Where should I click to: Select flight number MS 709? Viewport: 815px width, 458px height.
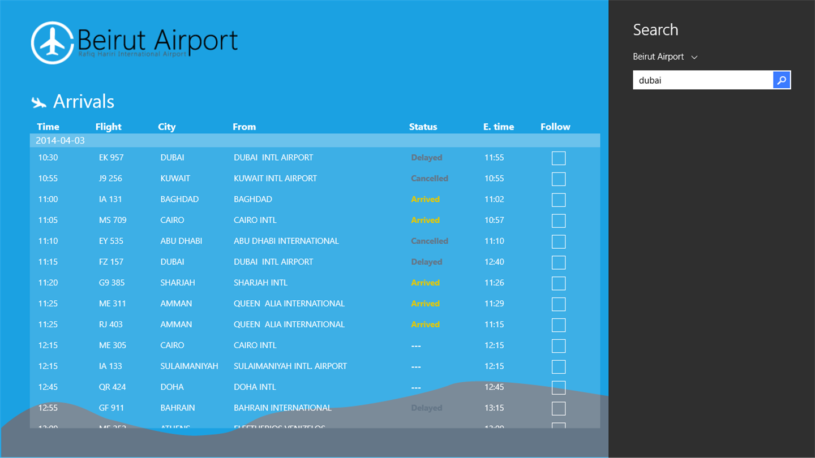[x=113, y=221]
